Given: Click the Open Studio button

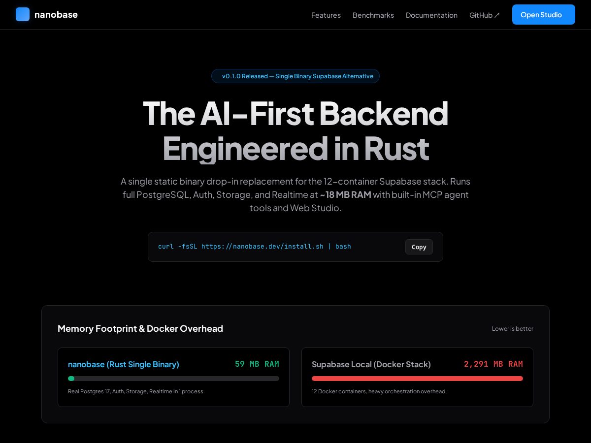Looking at the screenshot, I should pyautogui.click(x=544, y=15).
